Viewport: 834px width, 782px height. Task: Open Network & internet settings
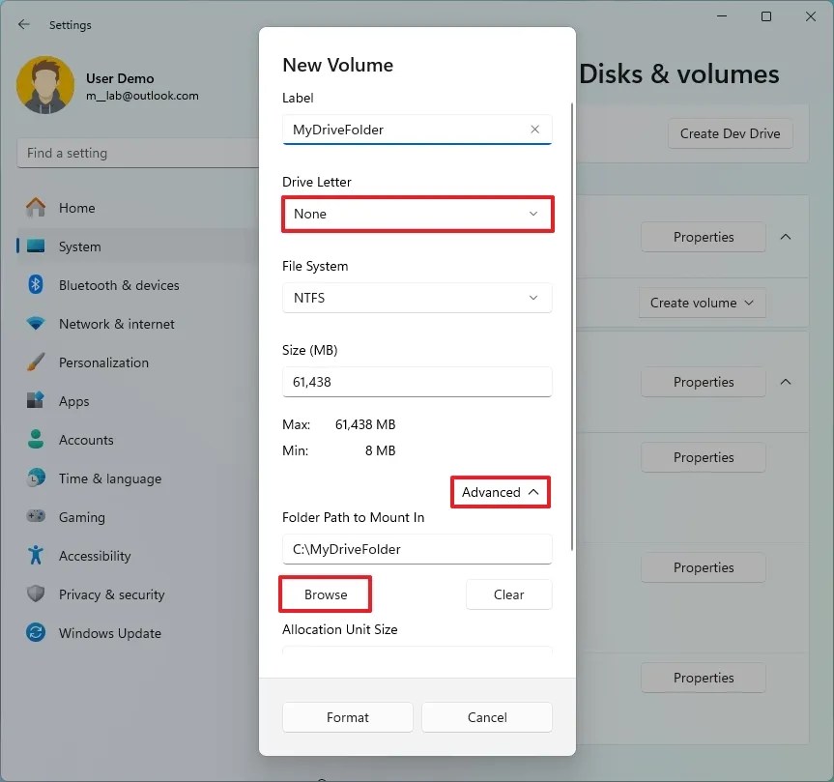36,324
